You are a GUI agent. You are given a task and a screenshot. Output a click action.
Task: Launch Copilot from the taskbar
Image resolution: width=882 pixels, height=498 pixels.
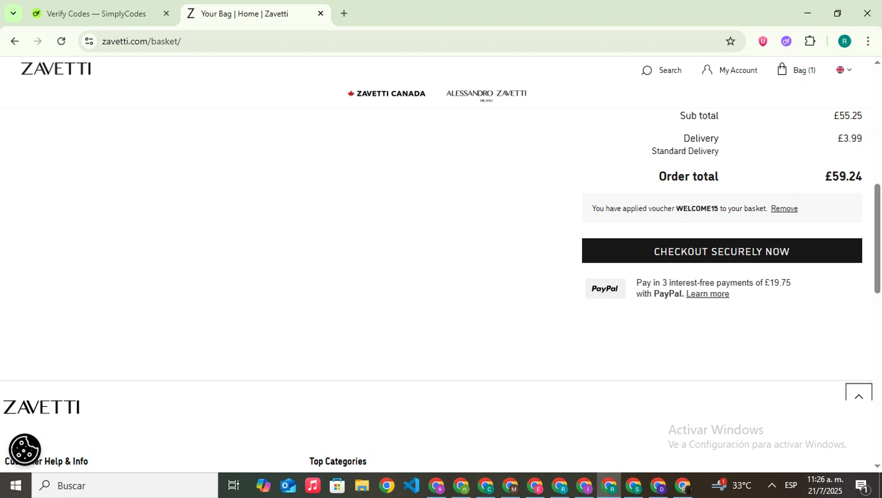(263, 485)
